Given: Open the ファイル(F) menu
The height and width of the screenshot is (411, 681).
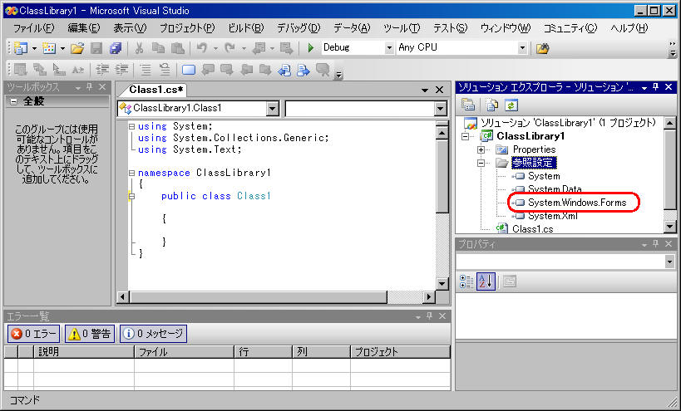Looking at the screenshot, I should point(34,28).
